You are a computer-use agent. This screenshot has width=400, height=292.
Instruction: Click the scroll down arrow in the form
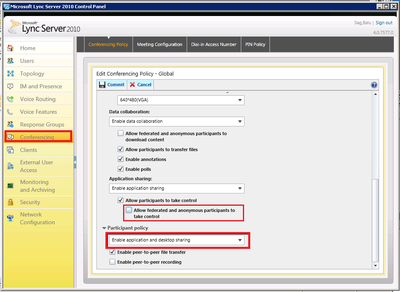tap(375, 266)
